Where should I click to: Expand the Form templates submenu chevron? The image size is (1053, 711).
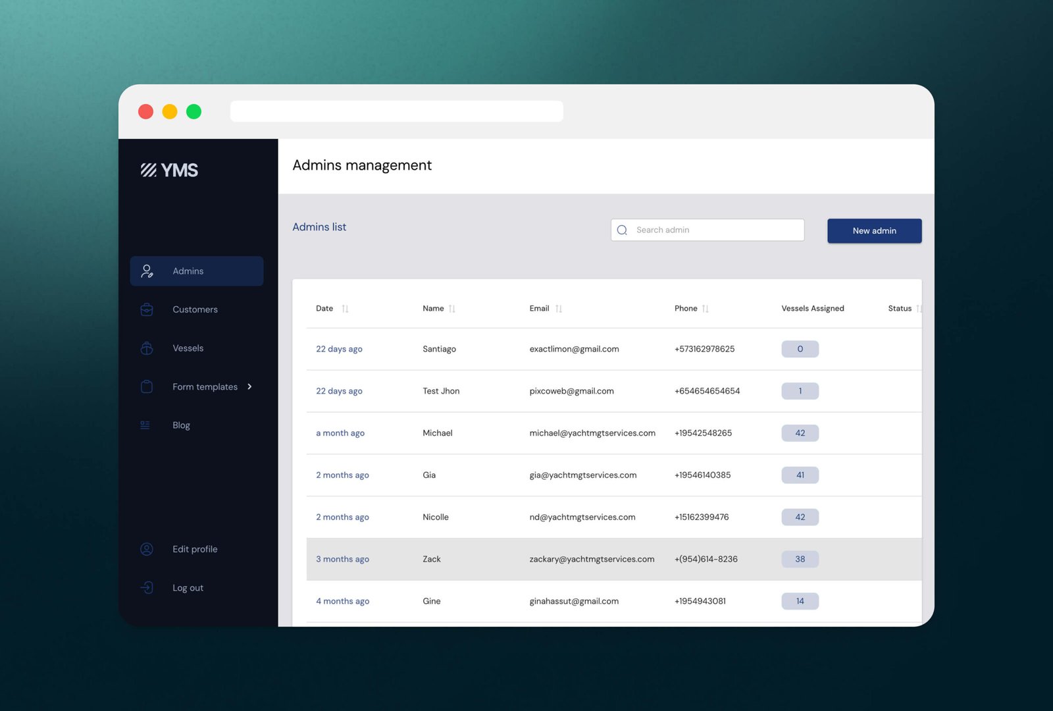249,387
